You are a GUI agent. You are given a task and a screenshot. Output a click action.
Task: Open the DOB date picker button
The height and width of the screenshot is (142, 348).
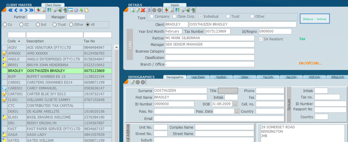[235, 104]
